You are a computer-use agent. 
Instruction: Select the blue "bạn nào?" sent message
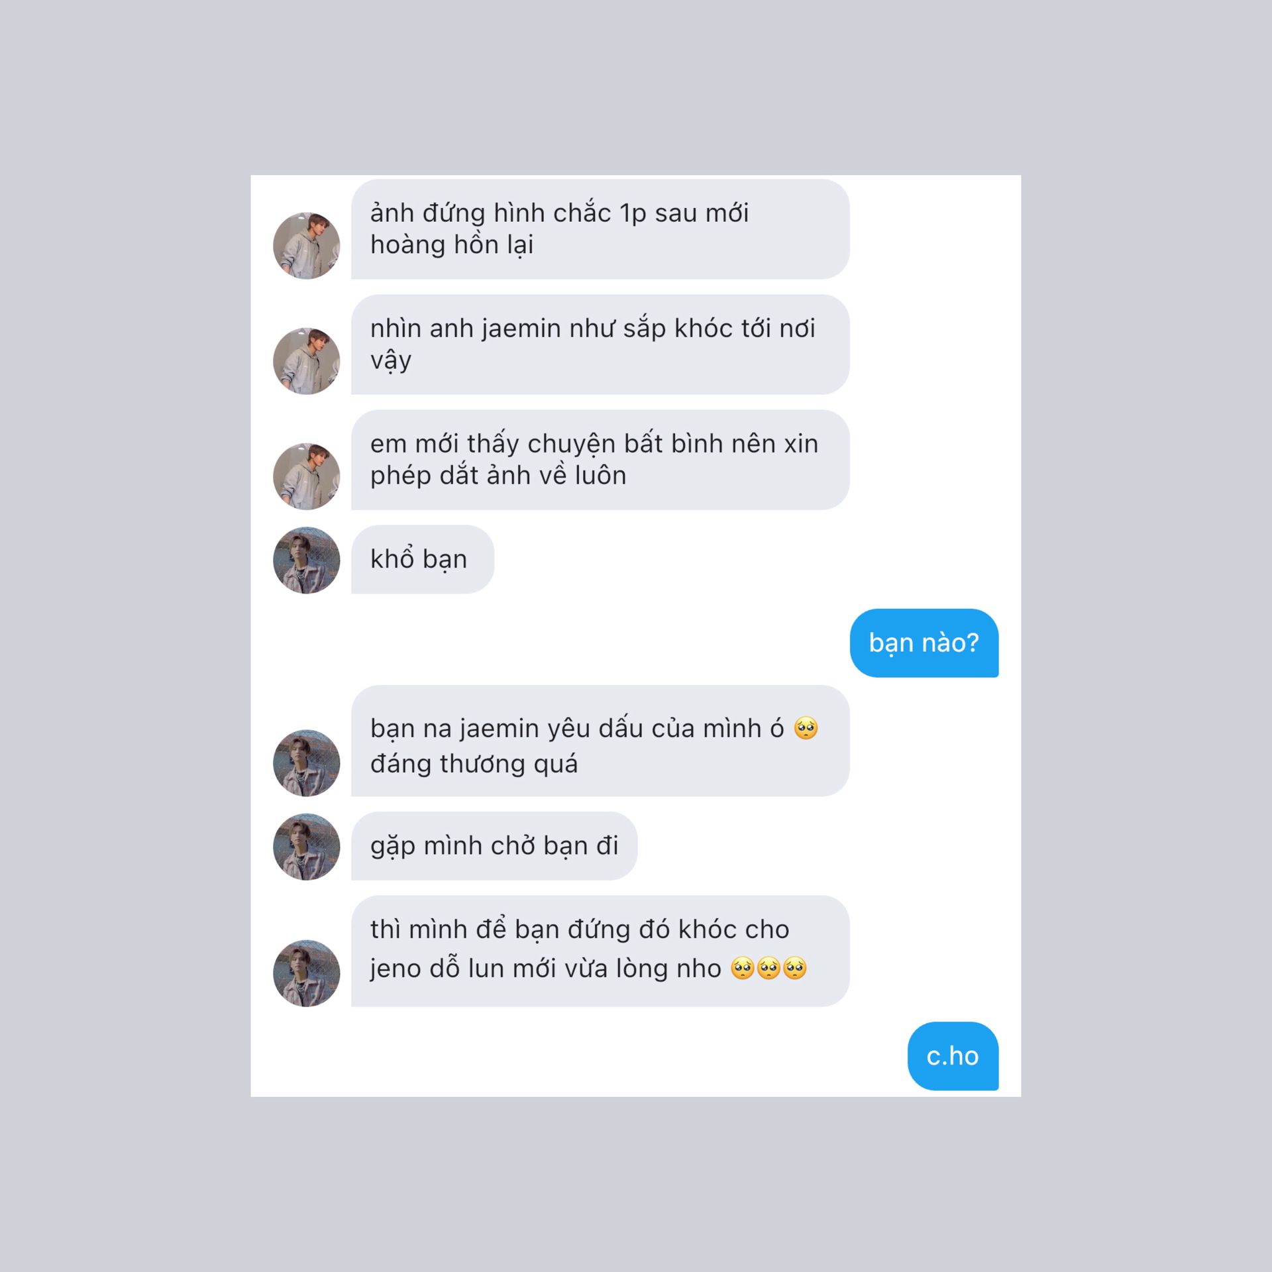[x=924, y=643]
